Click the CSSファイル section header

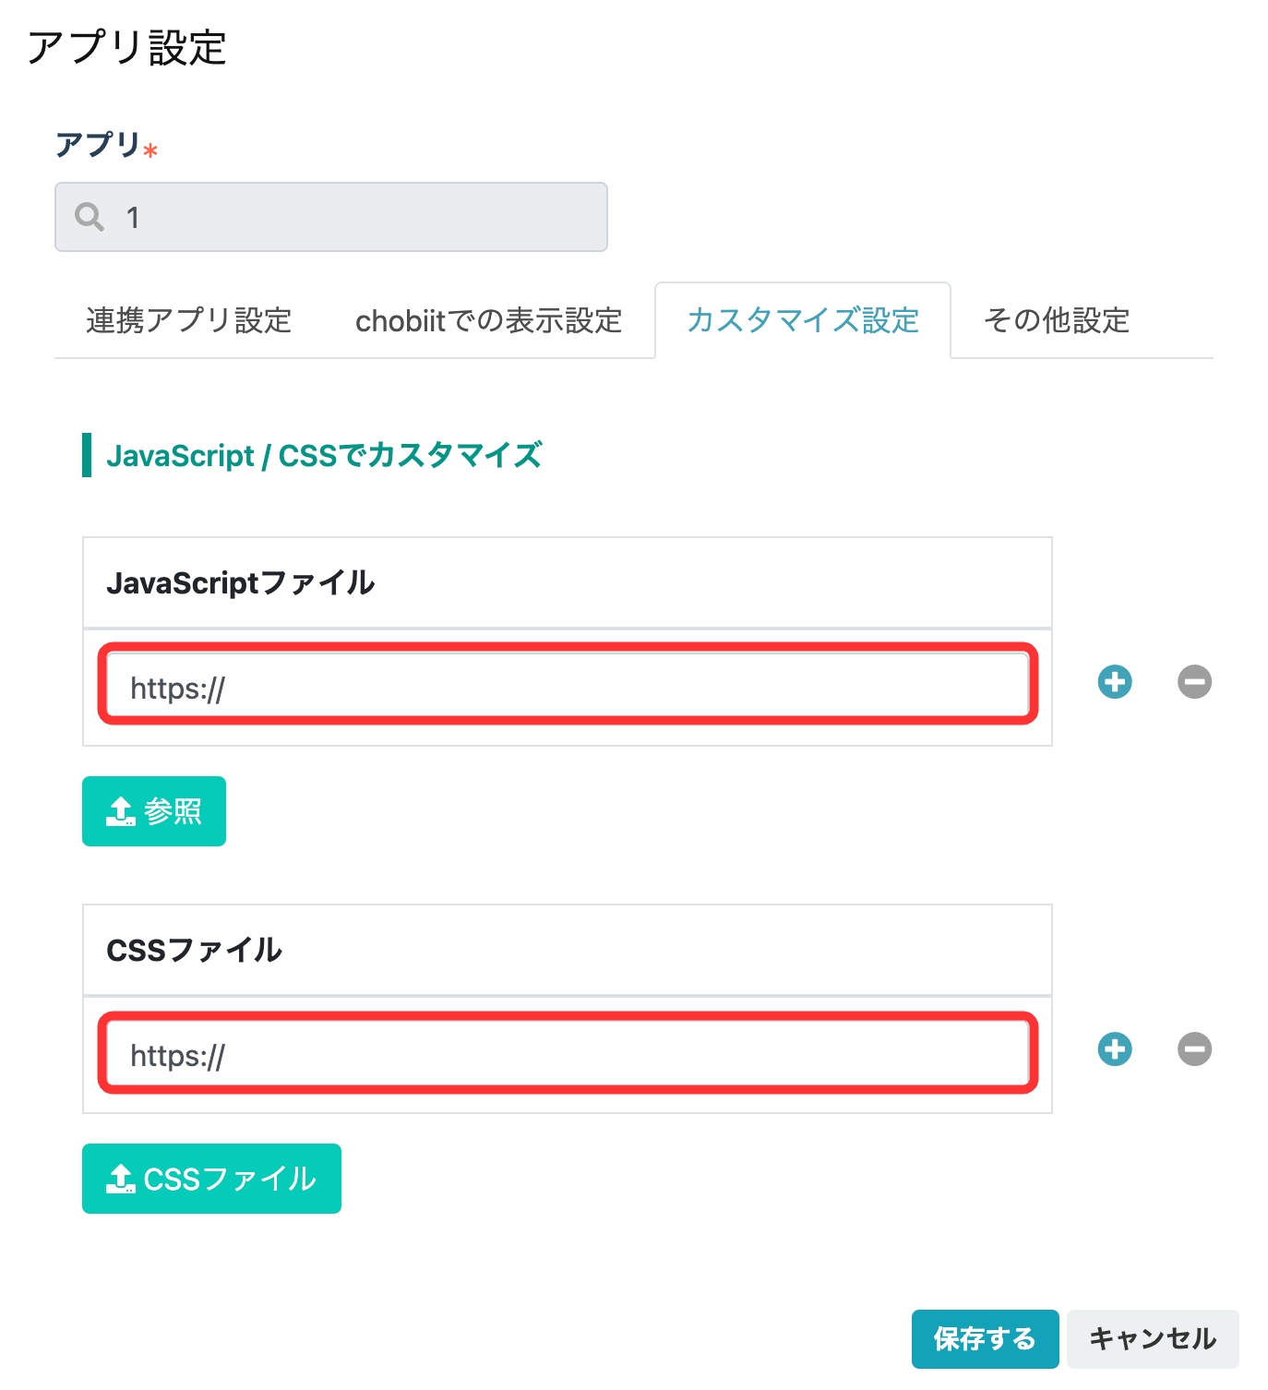568,951
